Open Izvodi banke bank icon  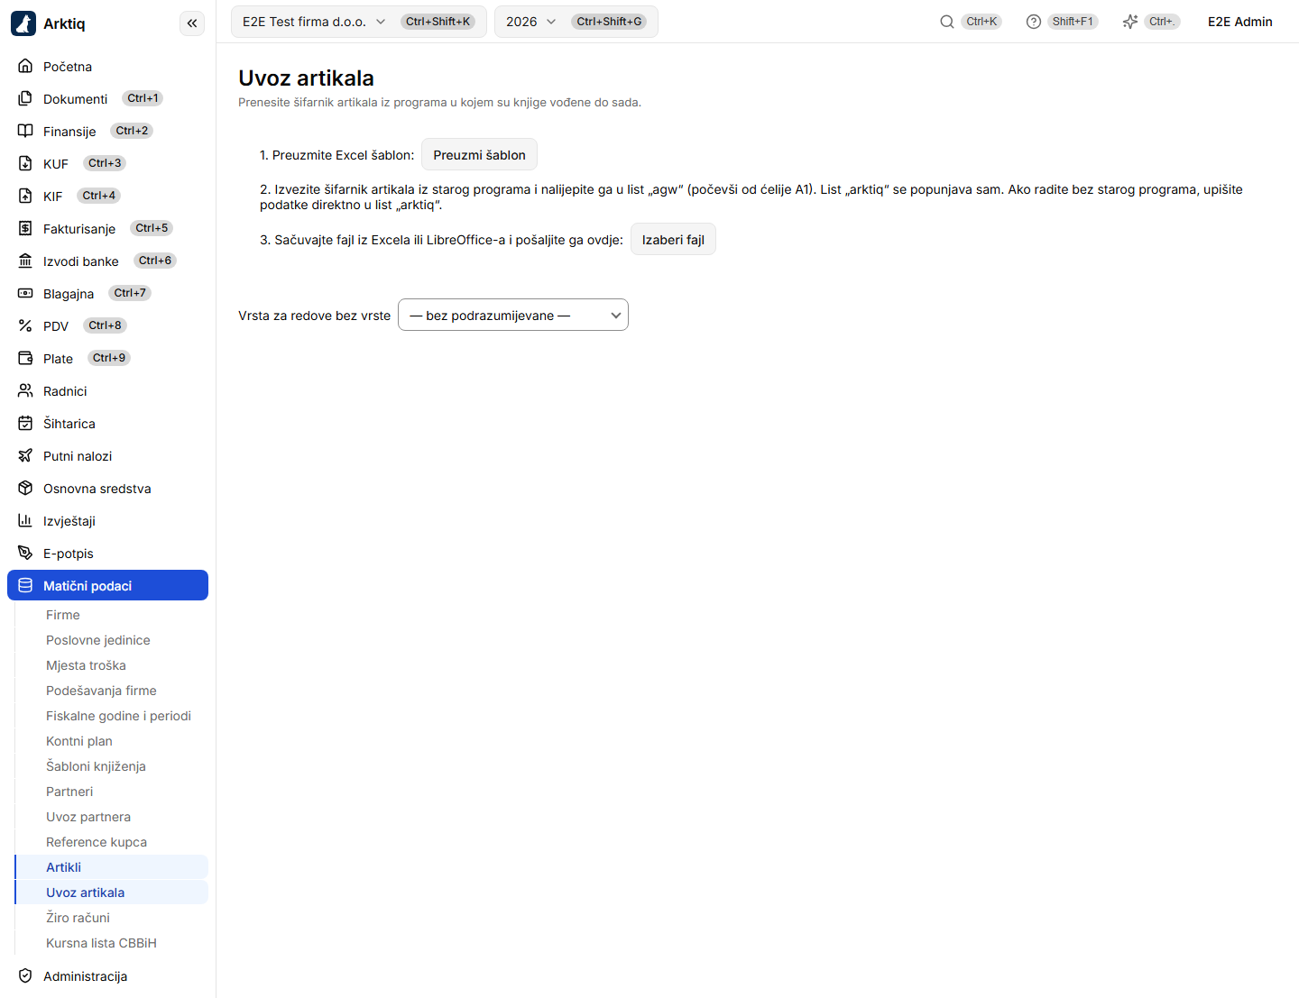point(25,261)
